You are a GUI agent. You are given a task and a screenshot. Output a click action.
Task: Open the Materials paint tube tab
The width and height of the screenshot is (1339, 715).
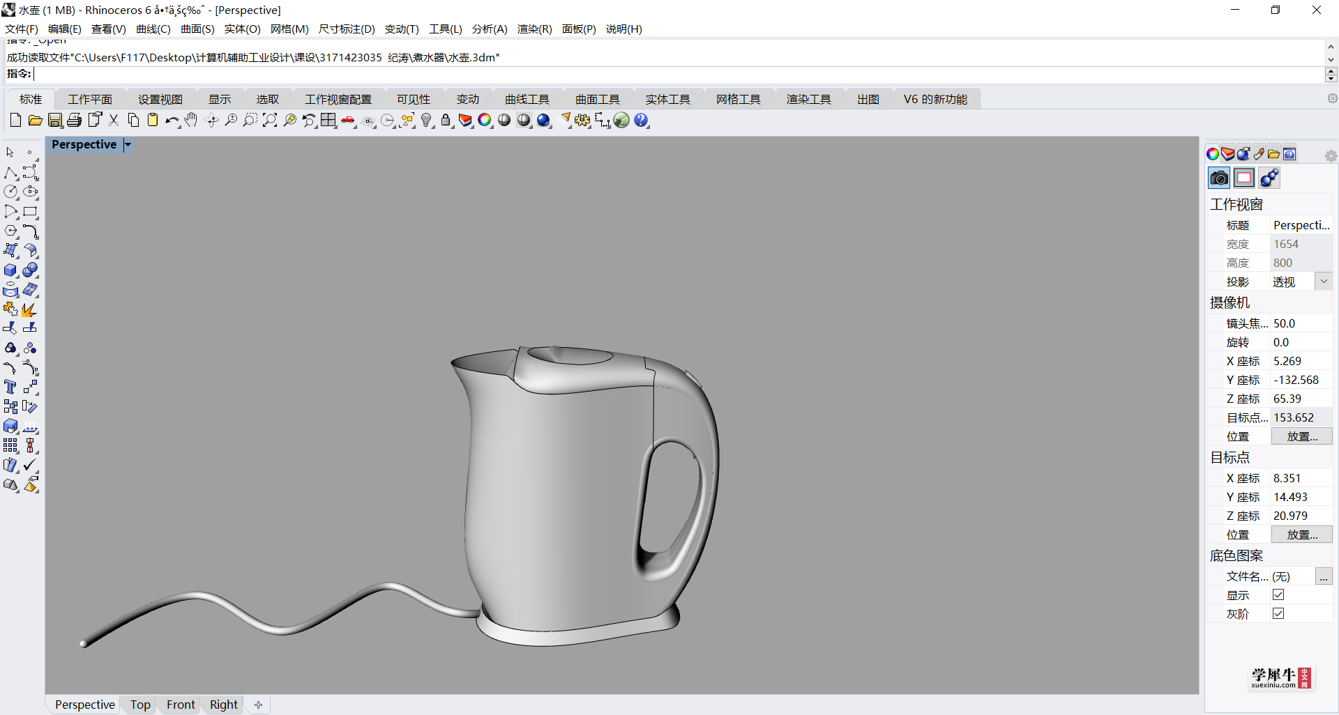pyautogui.click(x=1259, y=154)
